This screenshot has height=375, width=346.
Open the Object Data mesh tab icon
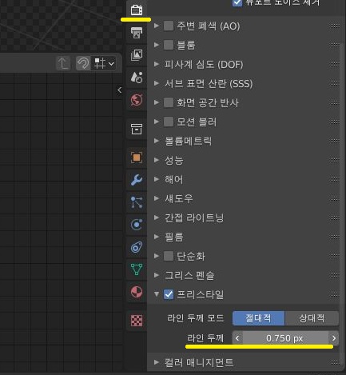coord(137,269)
